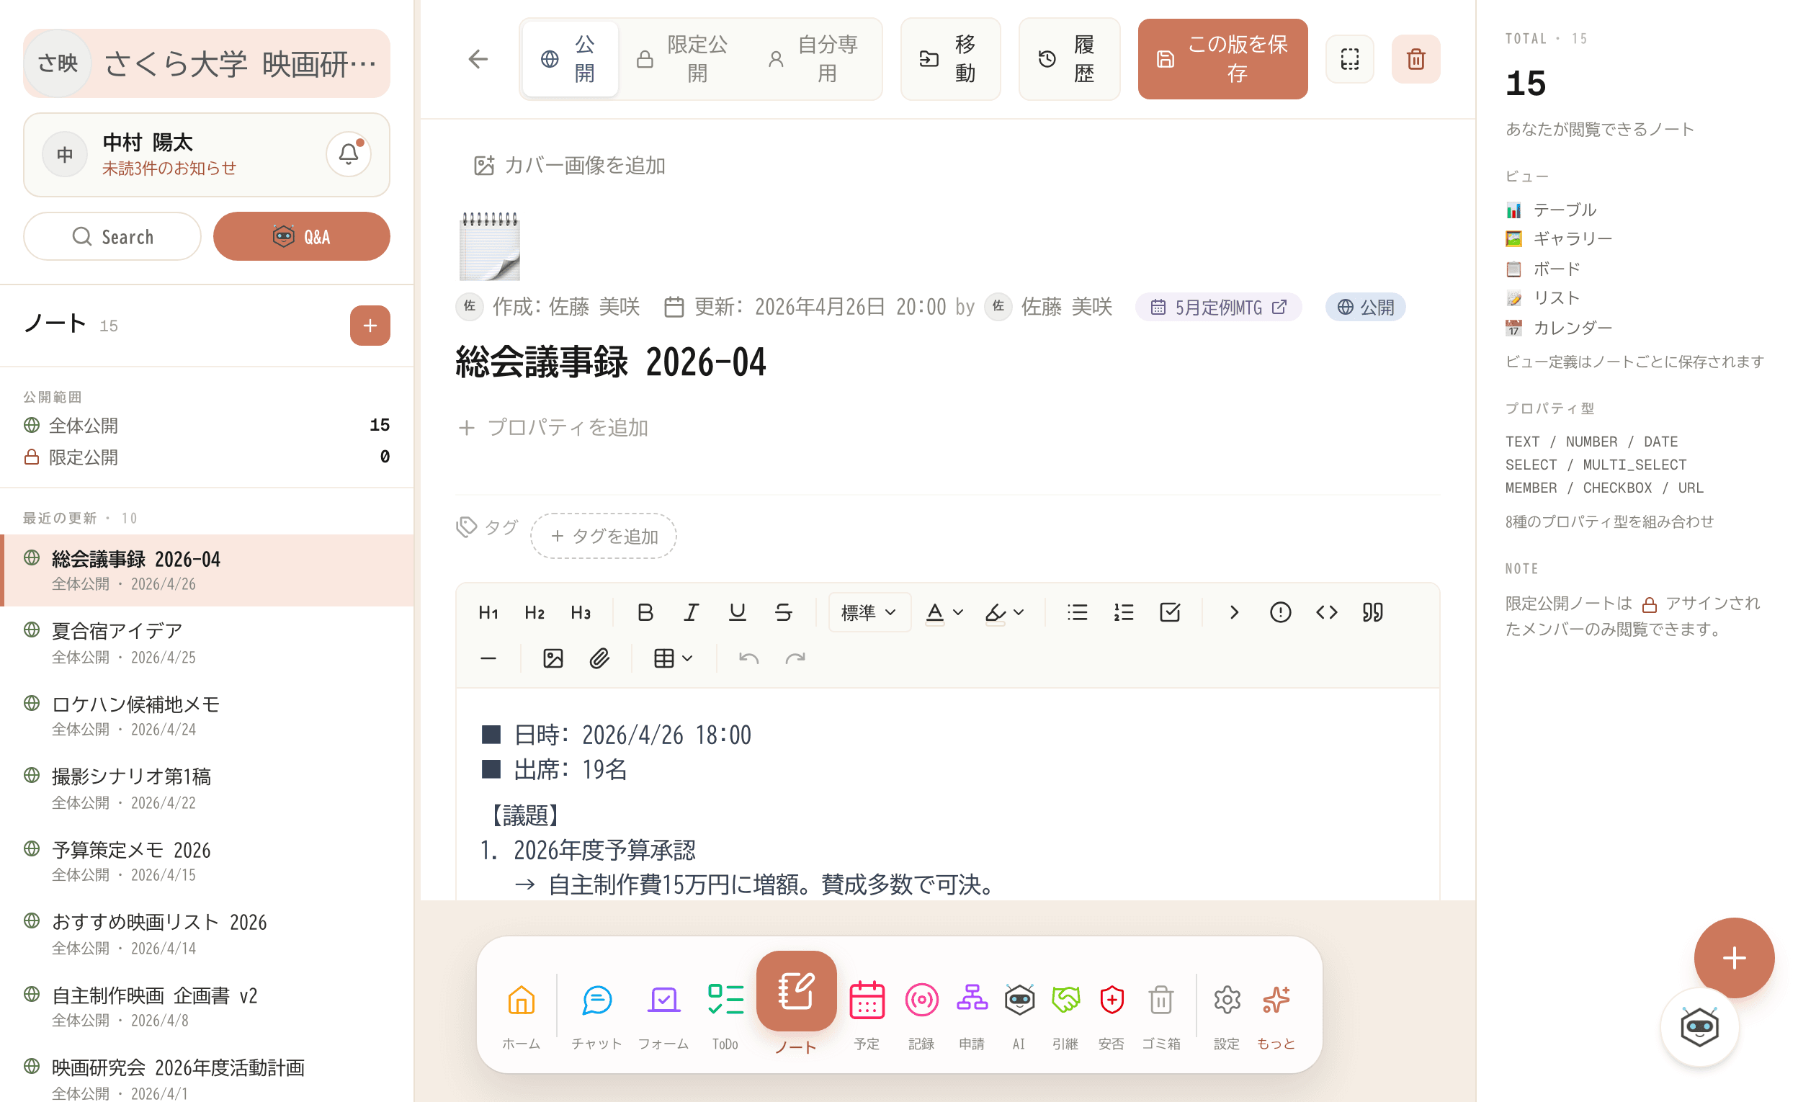Click the この版を保存 button

coord(1222,59)
